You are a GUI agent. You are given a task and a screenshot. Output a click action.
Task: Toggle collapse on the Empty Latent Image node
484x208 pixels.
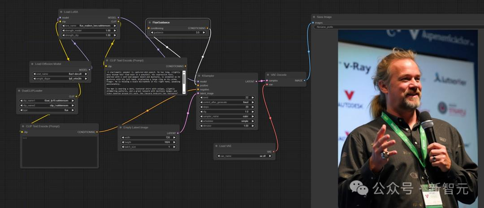pyautogui.click(x=121, y=127)
